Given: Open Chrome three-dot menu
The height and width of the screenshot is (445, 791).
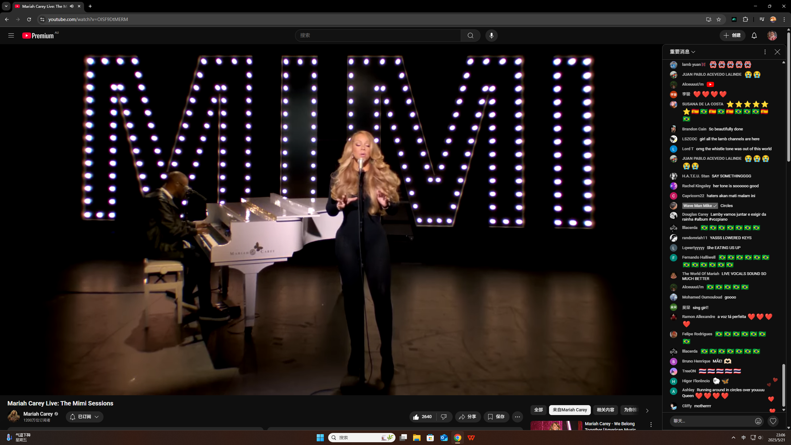Looking at the screenshot, I should (x=784, y=19).
